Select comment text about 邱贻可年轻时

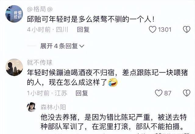point(91,19)
